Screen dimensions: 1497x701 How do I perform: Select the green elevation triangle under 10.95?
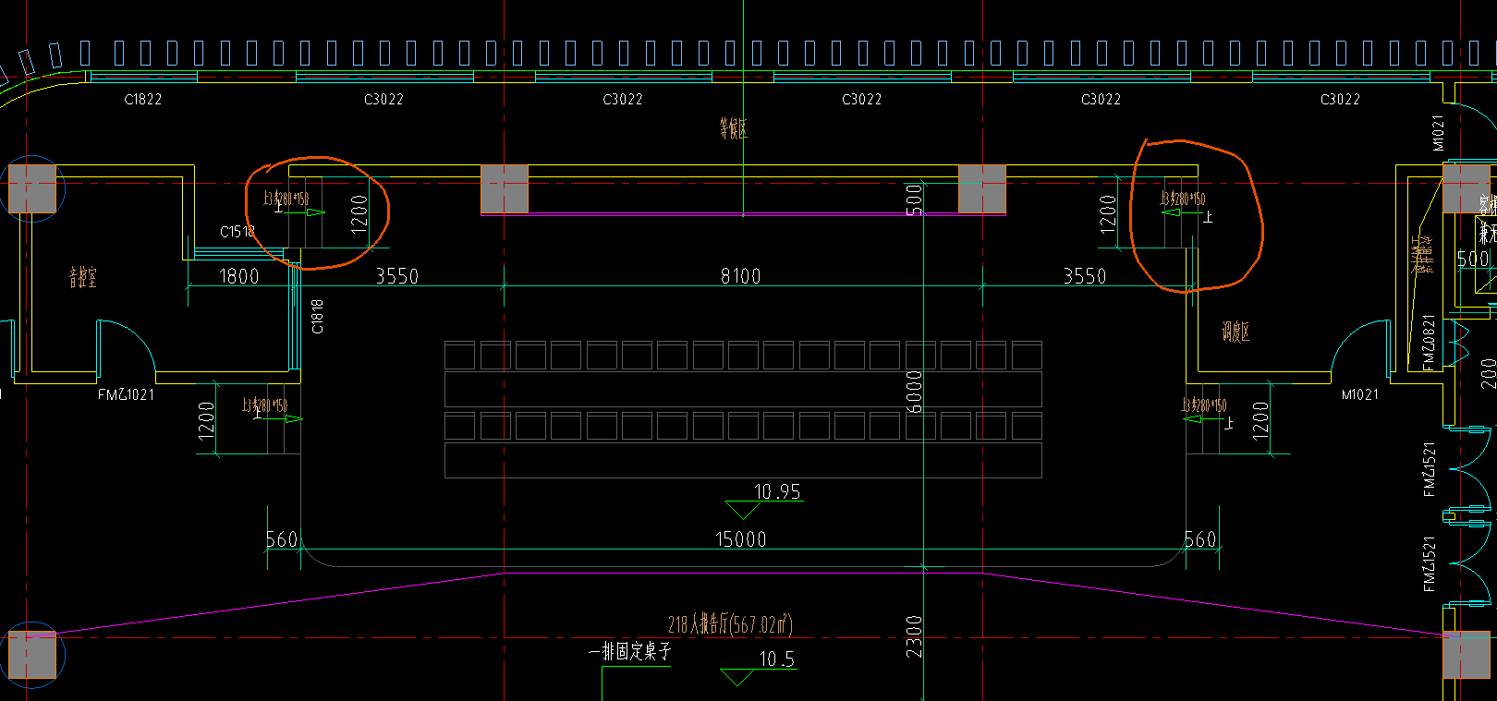point(742,509)
